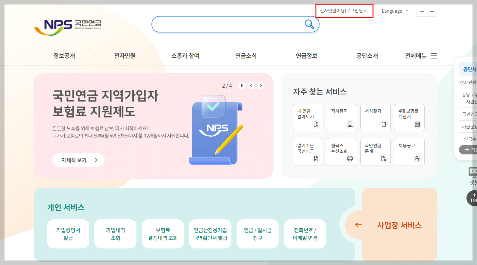This screenshot has height=265, width=477.
Task: Click 가입증명서 발급 button
Action: point(68,234)
